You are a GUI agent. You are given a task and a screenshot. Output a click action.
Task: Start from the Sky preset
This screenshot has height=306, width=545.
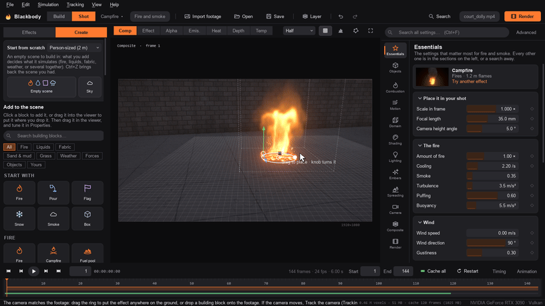click(89, 87)
